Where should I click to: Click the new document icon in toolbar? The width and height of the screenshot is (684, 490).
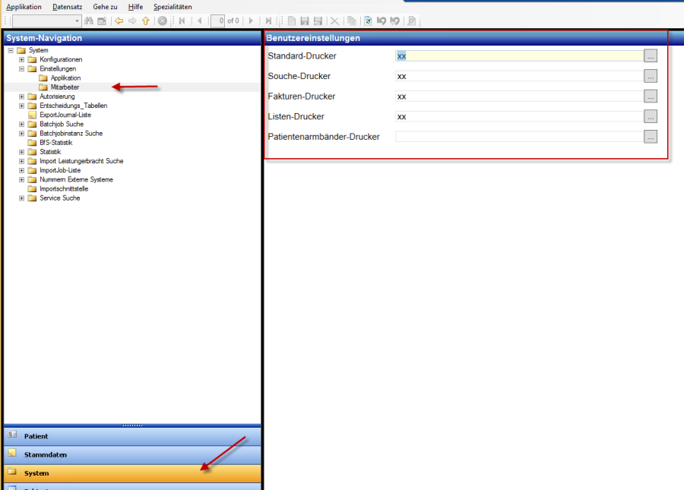point(291,21)
